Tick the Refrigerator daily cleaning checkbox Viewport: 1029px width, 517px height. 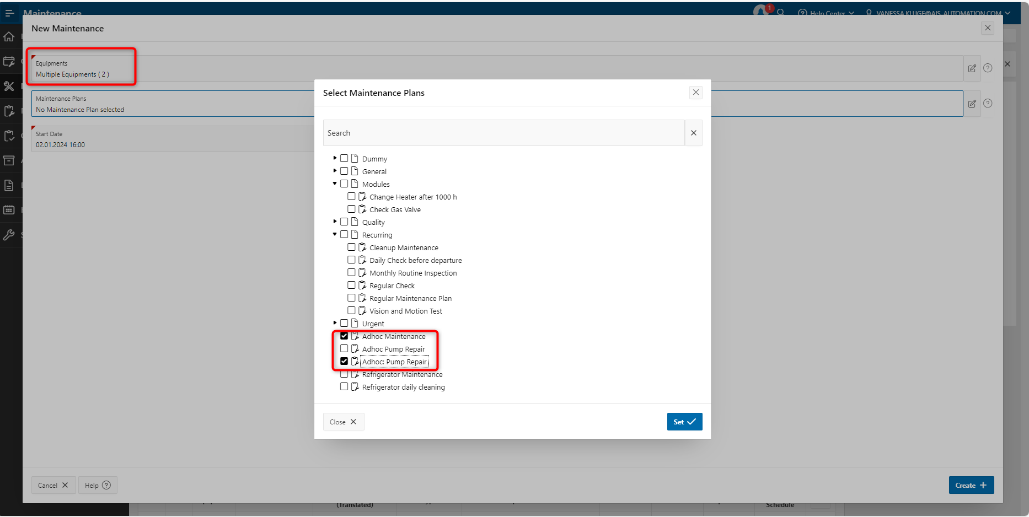point(344,387)
